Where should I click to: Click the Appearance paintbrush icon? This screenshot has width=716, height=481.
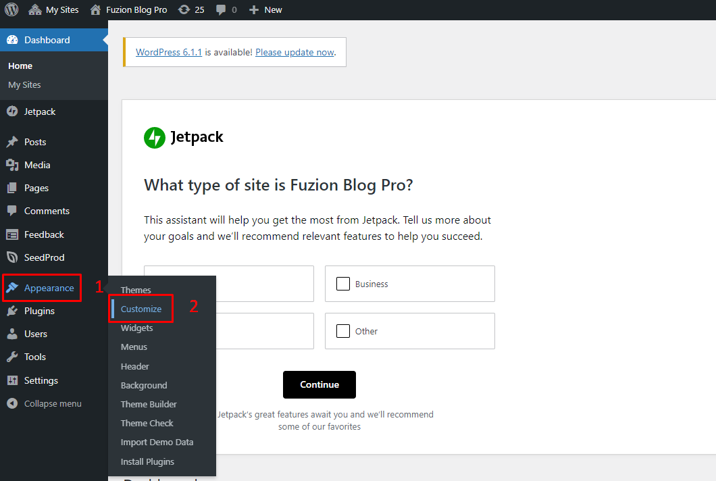(x=12, y=288)
